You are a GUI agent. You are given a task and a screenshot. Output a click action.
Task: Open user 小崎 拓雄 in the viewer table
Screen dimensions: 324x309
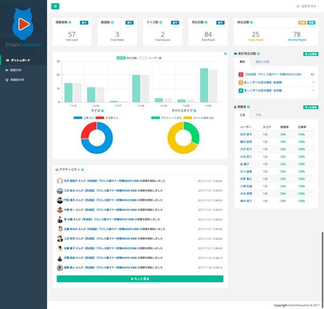(x=246, y=186)
